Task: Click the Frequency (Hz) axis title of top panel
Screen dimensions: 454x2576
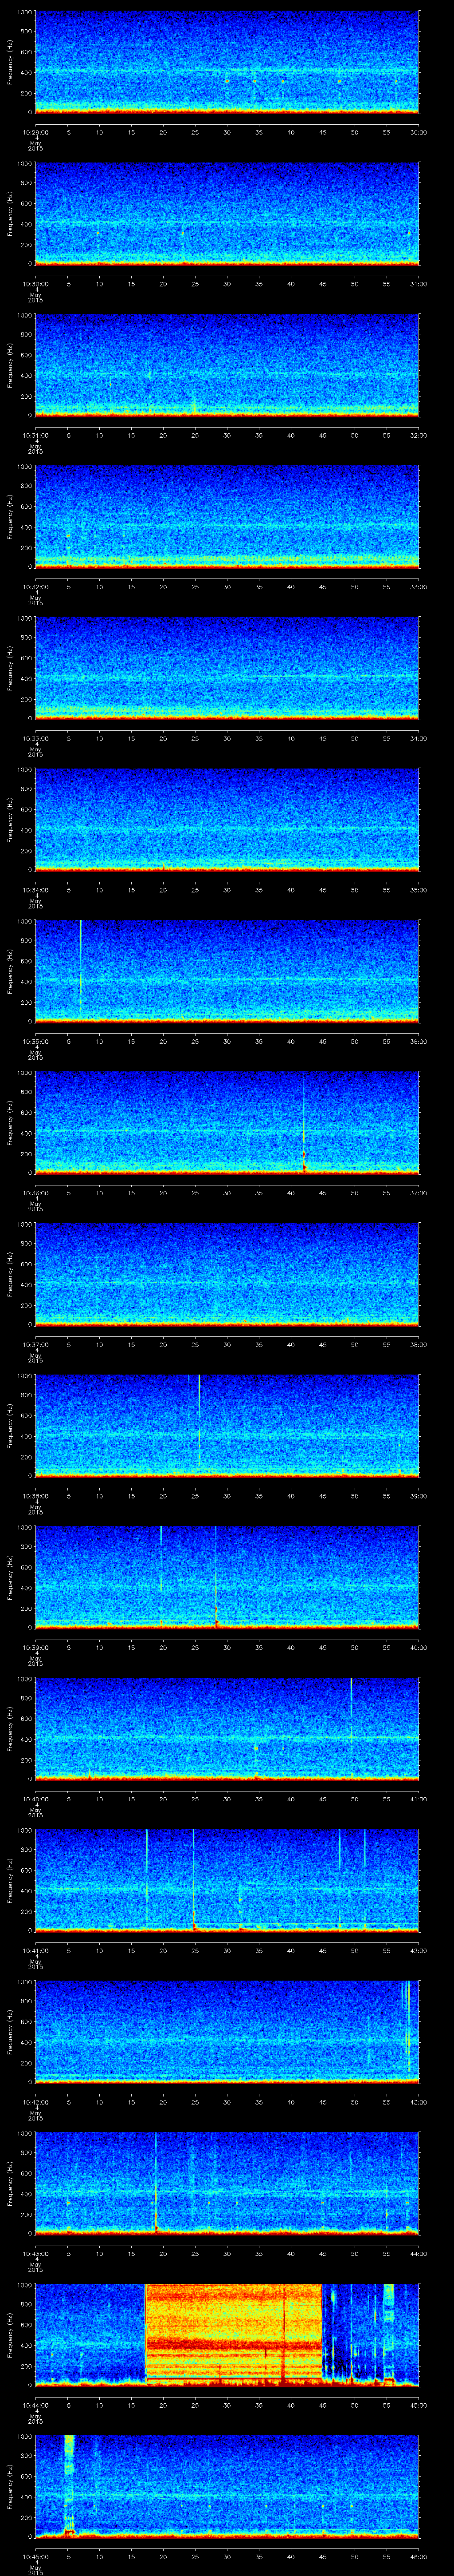Action: [x=10, y=62]
